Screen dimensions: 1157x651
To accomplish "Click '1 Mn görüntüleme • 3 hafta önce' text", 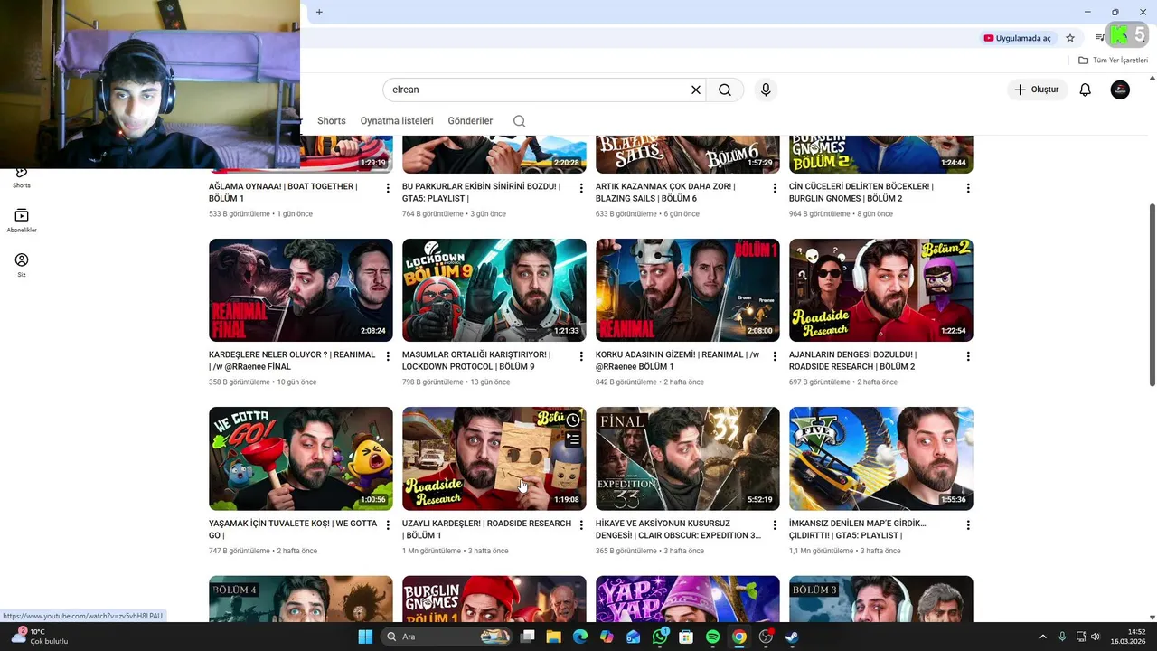I will pyautogui.click(x=456, y=551).
